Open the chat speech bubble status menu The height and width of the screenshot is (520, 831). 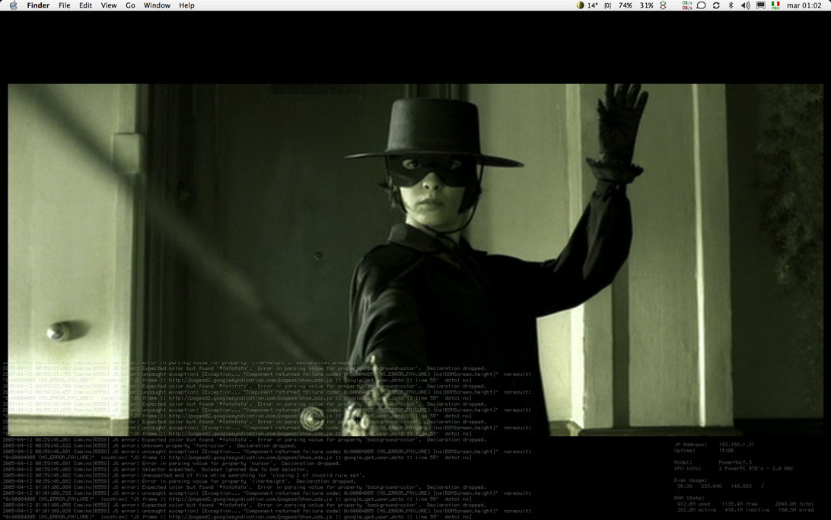click(702, 5)
